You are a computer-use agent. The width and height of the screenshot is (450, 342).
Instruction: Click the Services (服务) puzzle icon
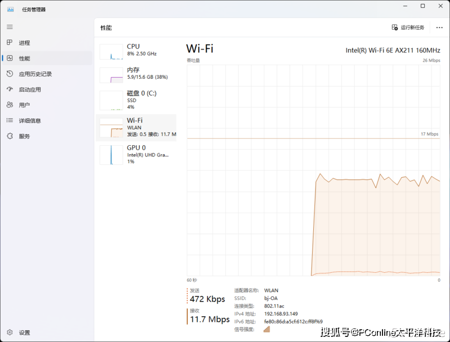[10, 136]
